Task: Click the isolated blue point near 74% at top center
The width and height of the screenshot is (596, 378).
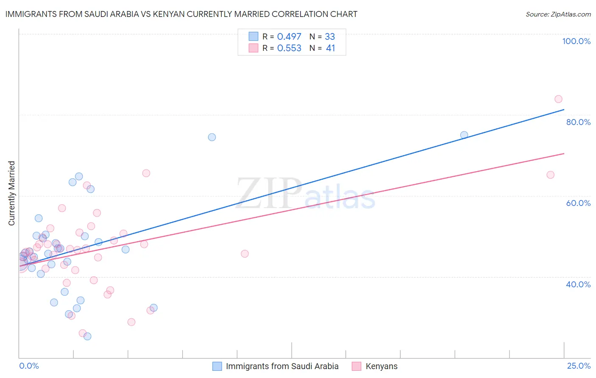Action: [212, 137]
